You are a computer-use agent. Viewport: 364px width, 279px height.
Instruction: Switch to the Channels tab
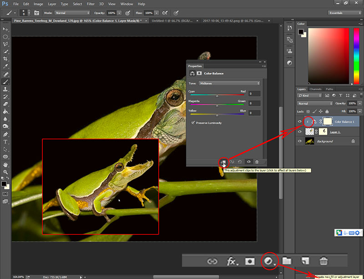pos(316,89)
